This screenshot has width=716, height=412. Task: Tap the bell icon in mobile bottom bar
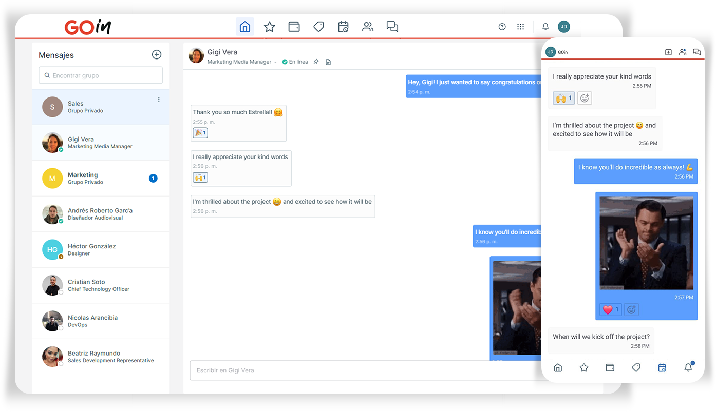tap(688, 367)
